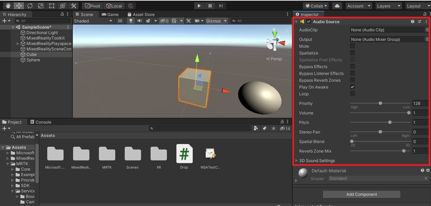This screenshot has width=431, height=206.
Task: Toggle scene audio speaker icon
Action: coord(139,21)
